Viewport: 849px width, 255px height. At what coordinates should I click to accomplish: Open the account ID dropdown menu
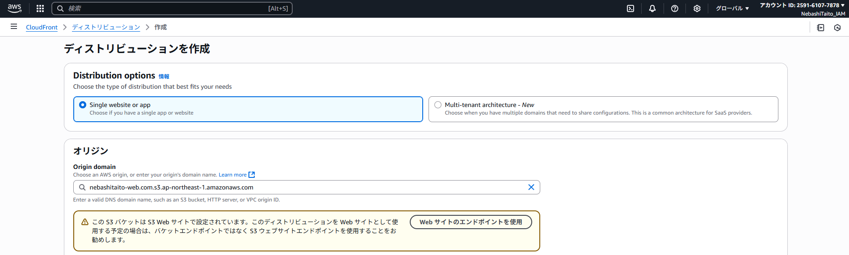[802, 5]
